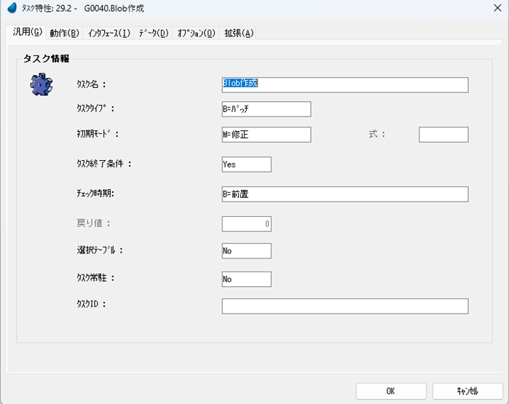
Task: Open the 初期モード M=修正 selector
Action: [x=266, y=135]
